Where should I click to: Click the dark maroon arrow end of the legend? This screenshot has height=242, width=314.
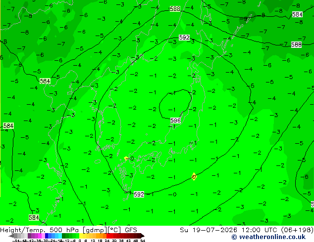coord(143,236)
